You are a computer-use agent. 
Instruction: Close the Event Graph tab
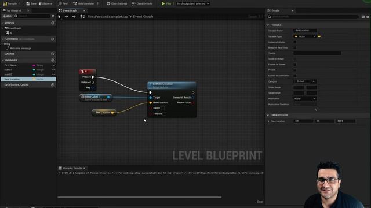point(84,10)
